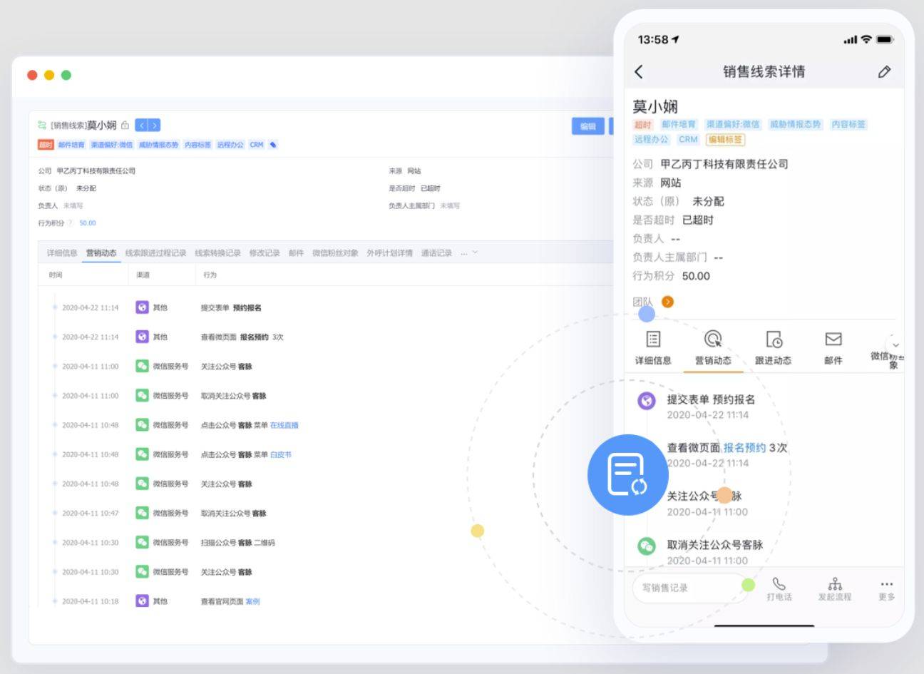Click WeChat icon in the 在线直播 row
The width and height of the screenshot is (924, 674).
(142, 425)
